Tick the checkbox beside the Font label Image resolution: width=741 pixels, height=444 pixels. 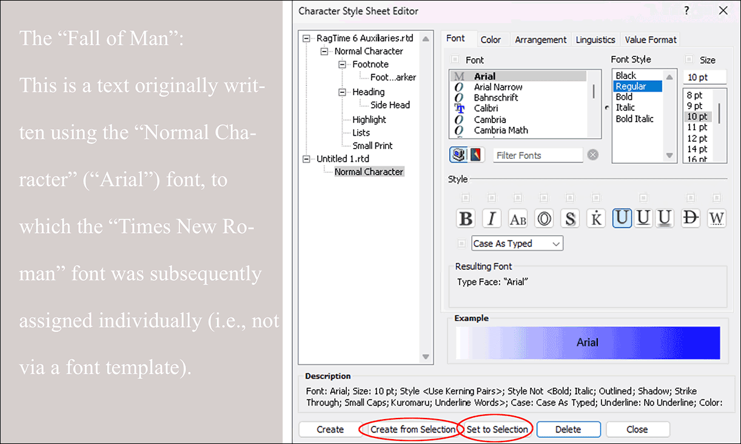coord(455,60)
